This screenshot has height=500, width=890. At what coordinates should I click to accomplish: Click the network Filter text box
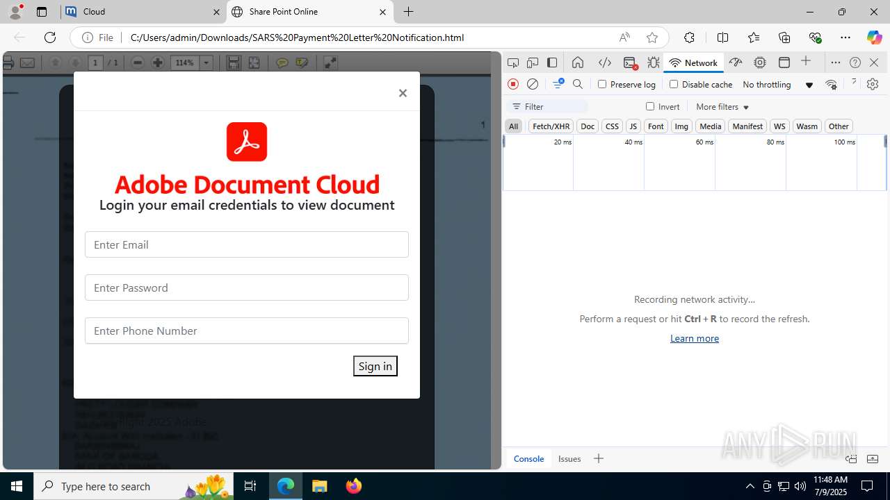pyautogui.click(x=547, y=106)
